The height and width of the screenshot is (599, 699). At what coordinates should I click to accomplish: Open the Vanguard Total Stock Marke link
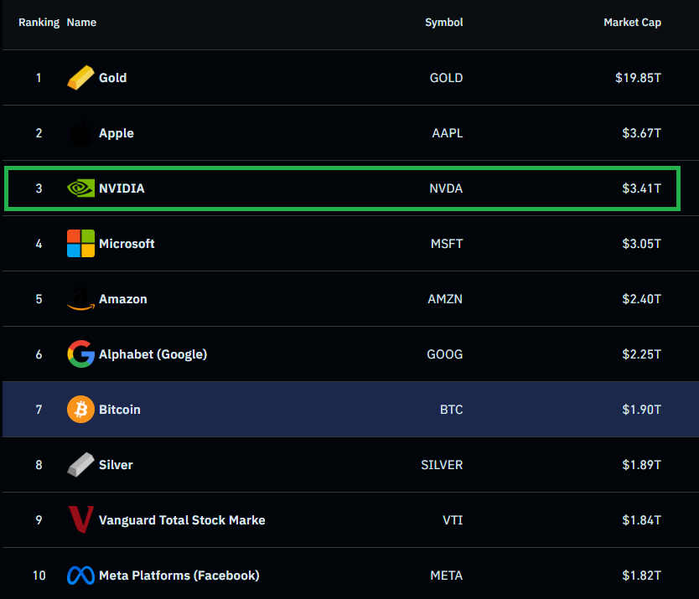pos(182,520)
